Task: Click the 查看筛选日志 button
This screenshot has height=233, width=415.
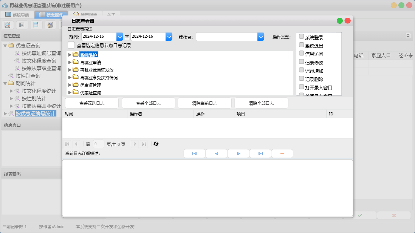Action: coord(92,103)
